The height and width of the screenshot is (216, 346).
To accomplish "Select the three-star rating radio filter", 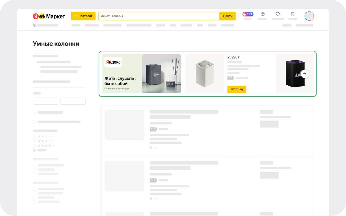I will tap(35, 141).
